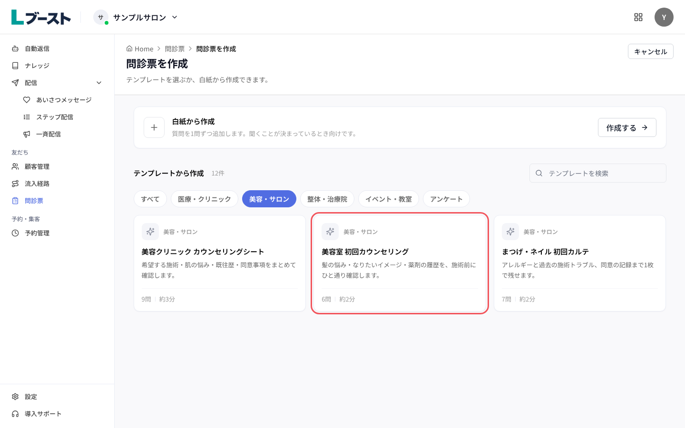
Task: Click the 設定 gear icon
Action: [15, 397]
